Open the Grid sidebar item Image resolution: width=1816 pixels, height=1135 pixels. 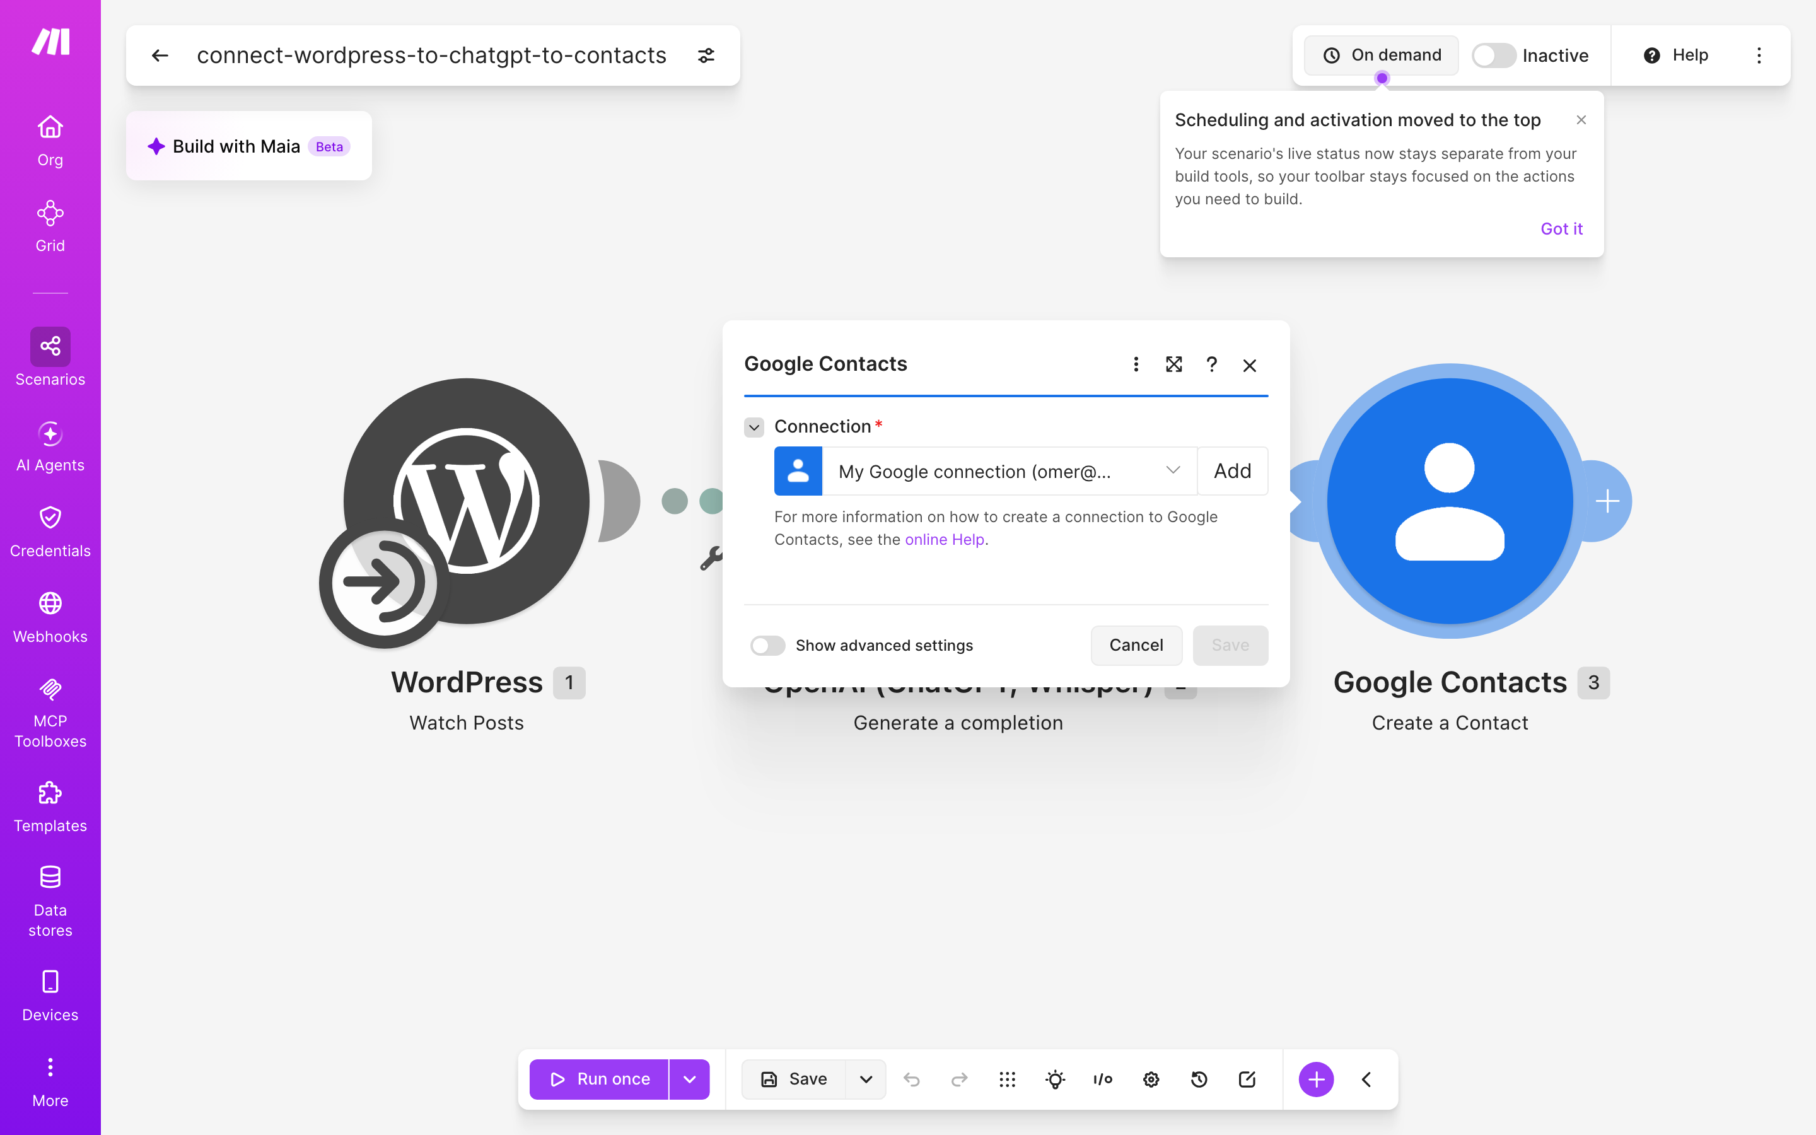pos(50,226)
